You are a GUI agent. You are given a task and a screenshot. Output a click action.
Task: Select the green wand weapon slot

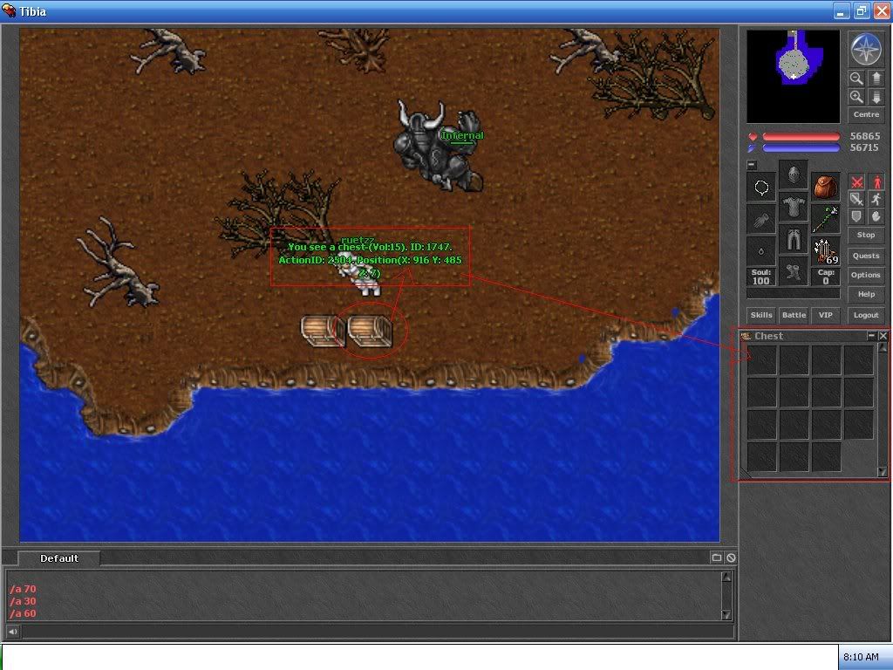tap(825, 219)
